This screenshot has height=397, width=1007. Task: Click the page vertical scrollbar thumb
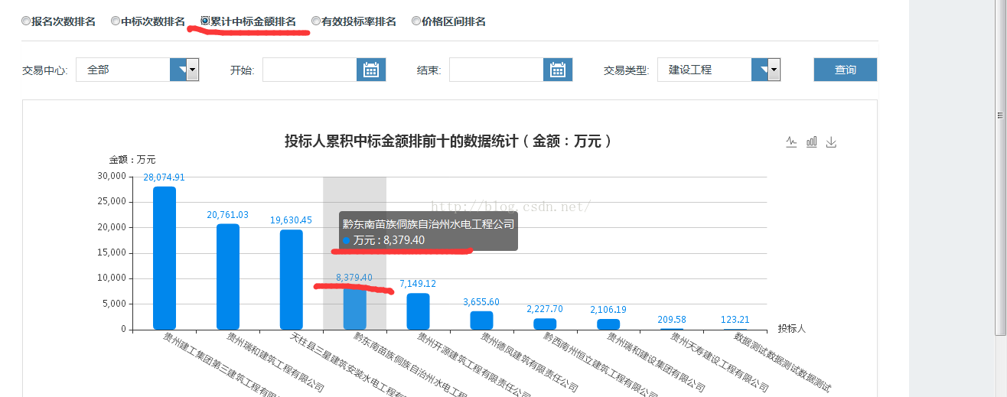(1000, 167)
